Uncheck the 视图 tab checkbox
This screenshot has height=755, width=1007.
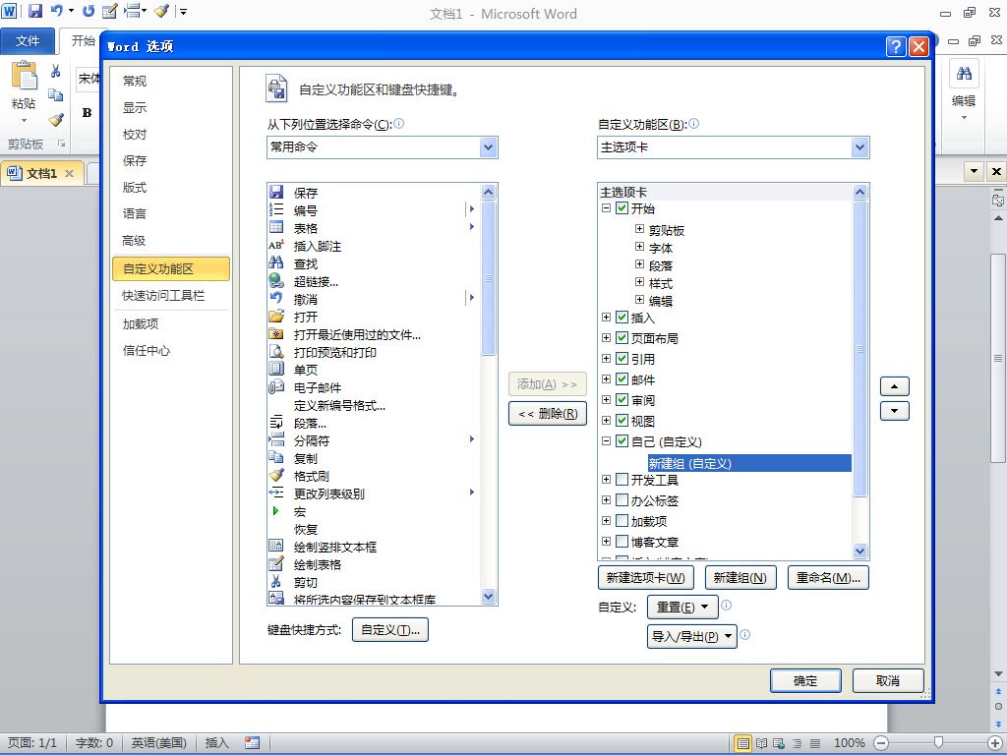(x=622, y=420)
